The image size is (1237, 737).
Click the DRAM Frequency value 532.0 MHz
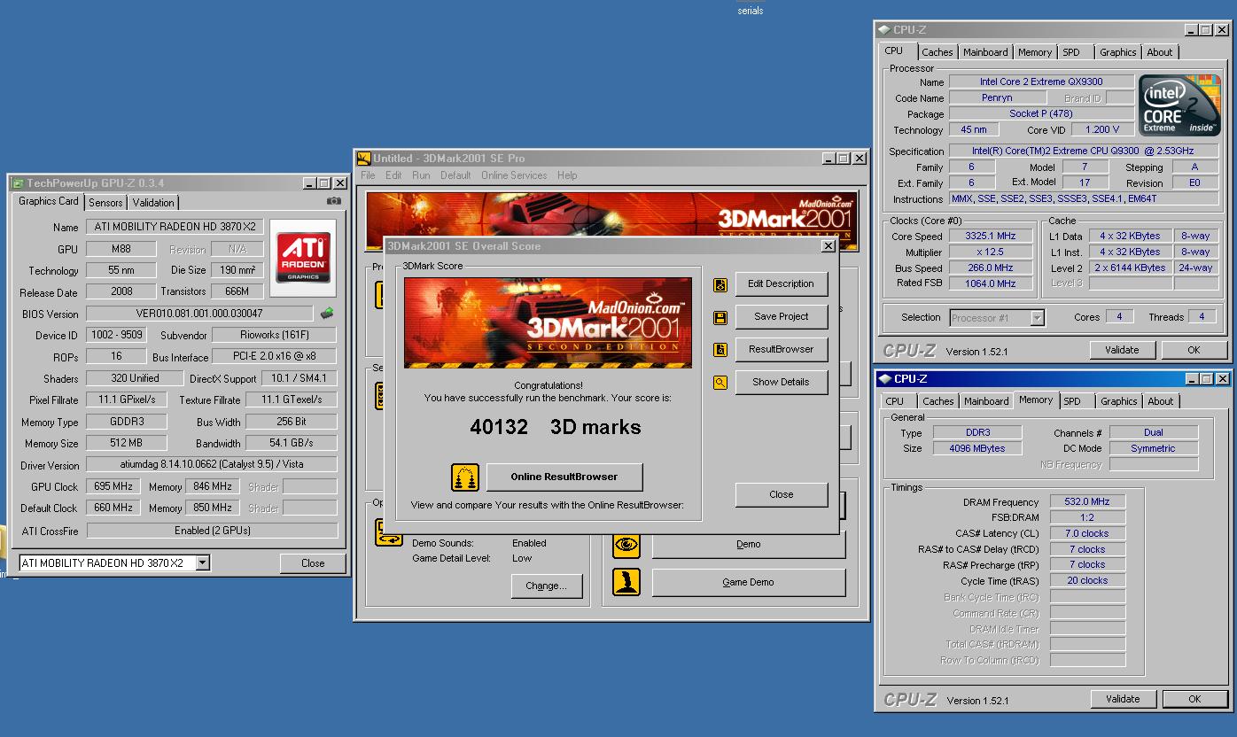pos(1087,501)
